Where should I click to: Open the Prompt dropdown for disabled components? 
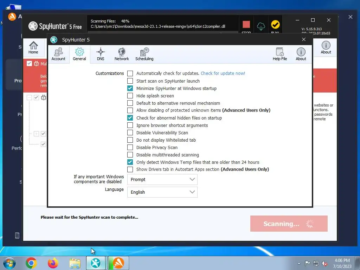click(x=162, y=180)
